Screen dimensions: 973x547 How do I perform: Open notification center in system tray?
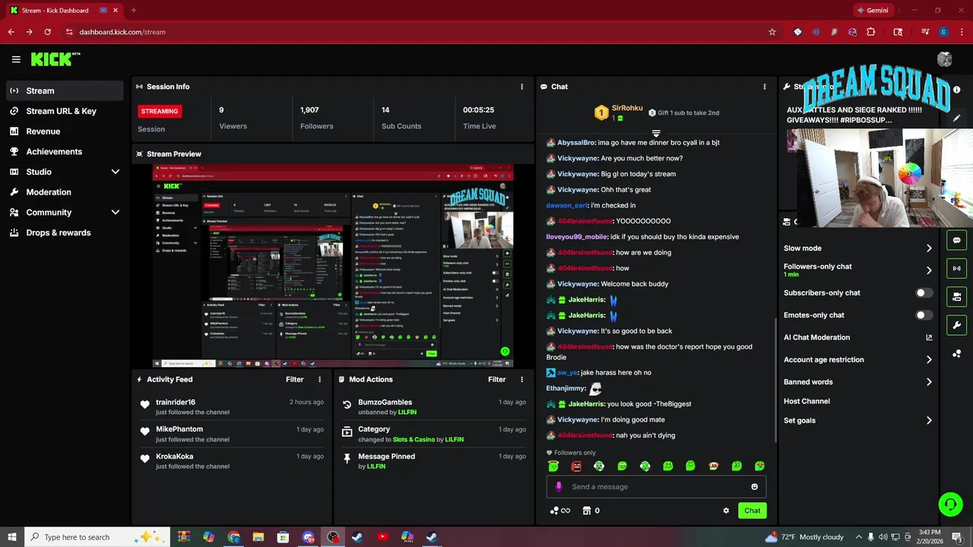tap(957, 537)
